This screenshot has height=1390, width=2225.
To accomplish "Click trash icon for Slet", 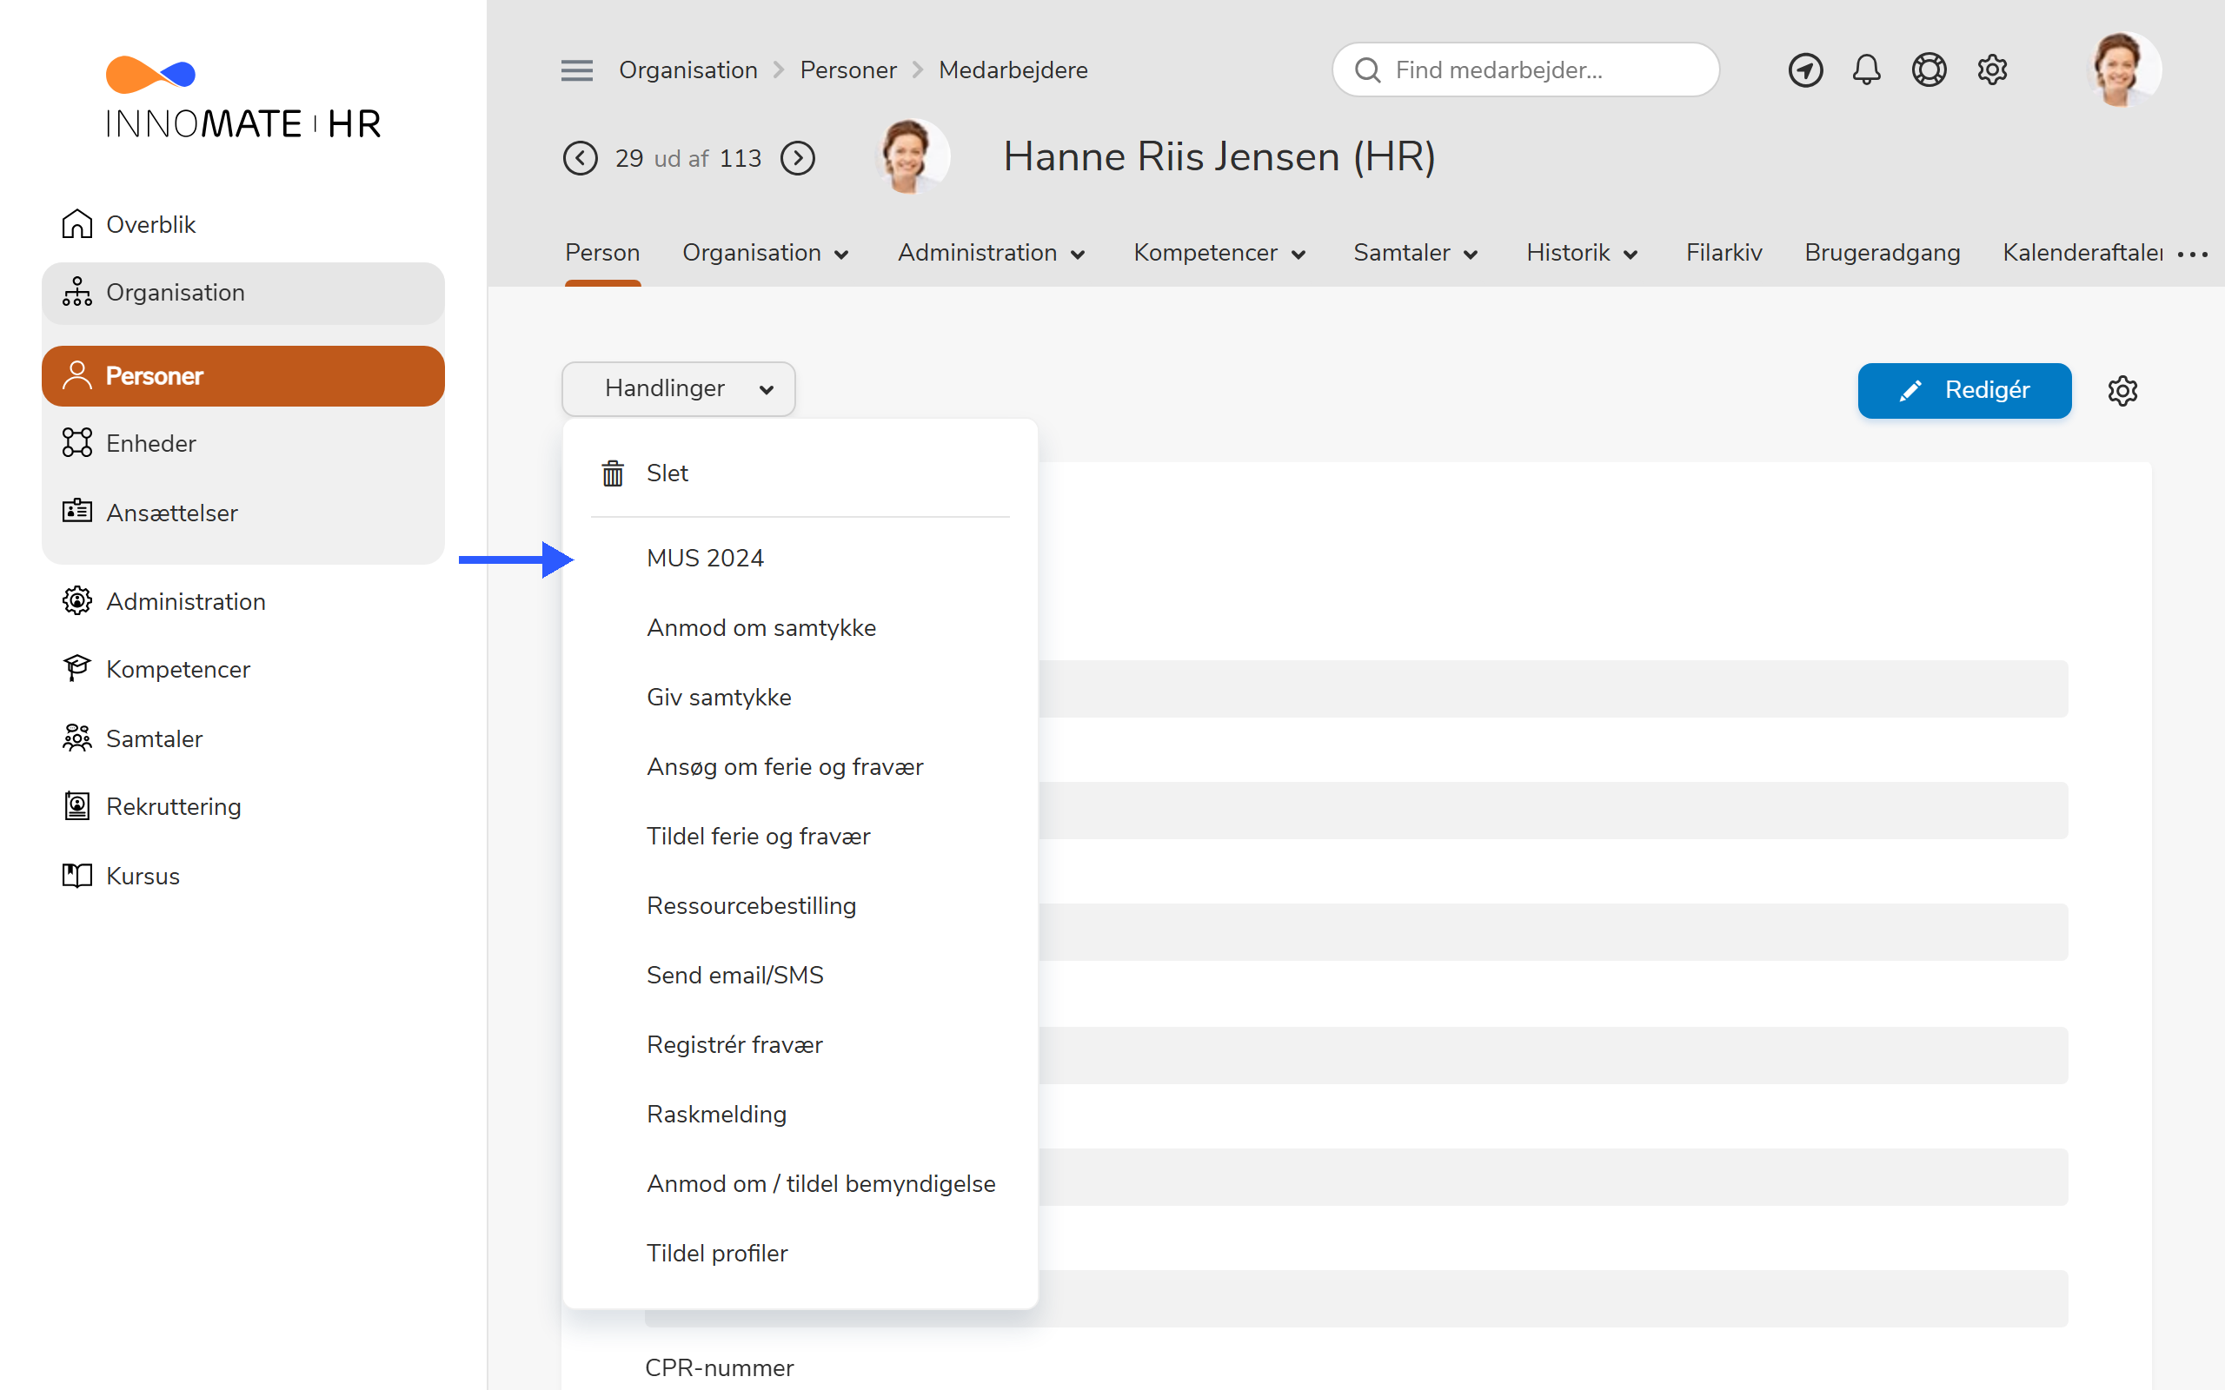I will [x=613, y=473].
